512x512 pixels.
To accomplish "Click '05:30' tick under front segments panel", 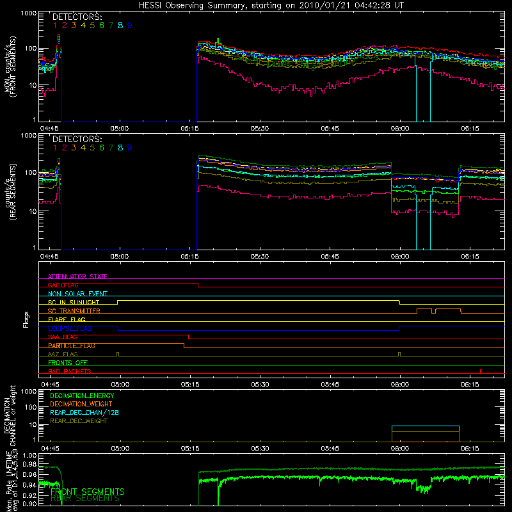I will tap(260, 129).
